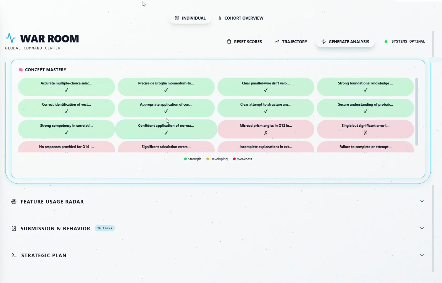The height and width of the screenshot is (283, 442).
Task: Expand the Submission & Behavior section chevron
Action: [422, 228]
